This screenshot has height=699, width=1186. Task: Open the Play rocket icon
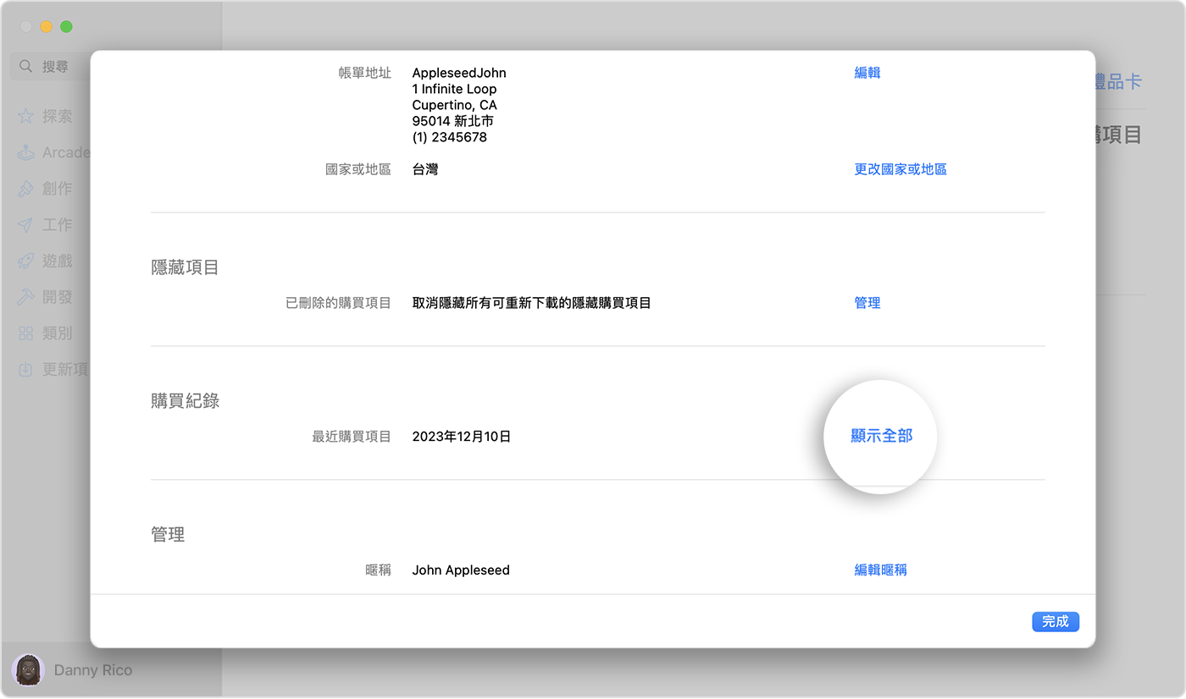[x=26, y=261]
